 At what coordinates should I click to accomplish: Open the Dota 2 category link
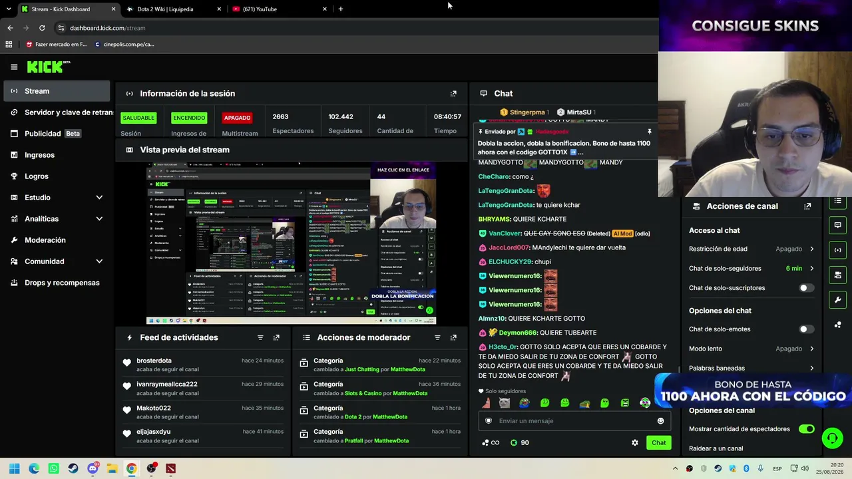tap(353, 416)
